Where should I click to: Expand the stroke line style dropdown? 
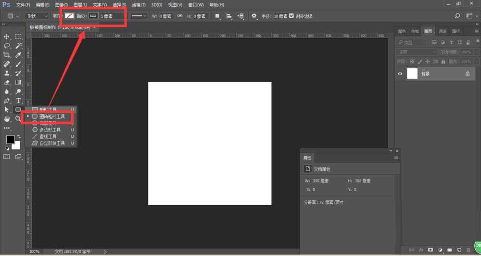tap(139, 16)
